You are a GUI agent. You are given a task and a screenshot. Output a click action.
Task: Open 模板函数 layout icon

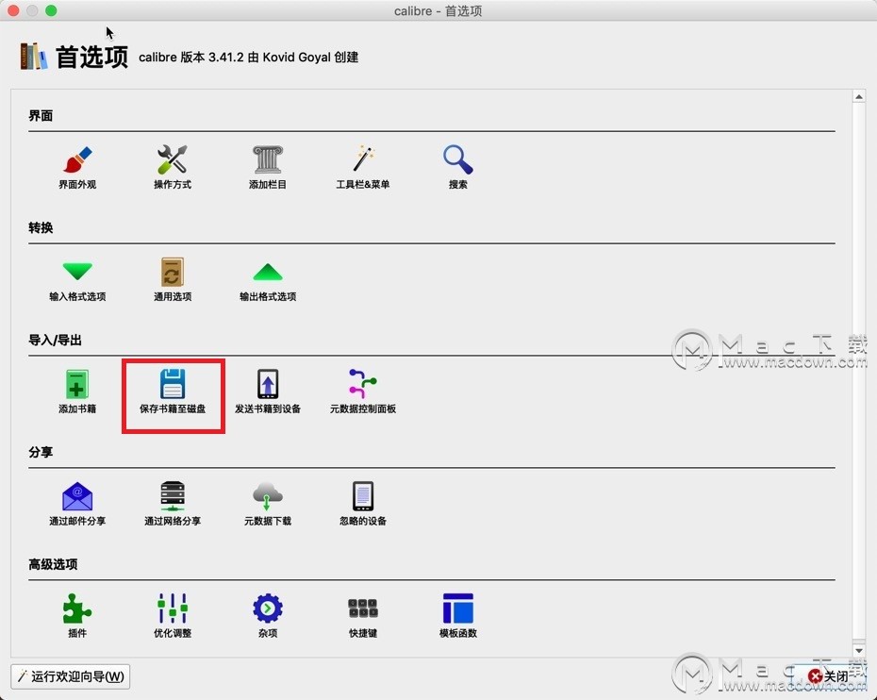point(457,608)
